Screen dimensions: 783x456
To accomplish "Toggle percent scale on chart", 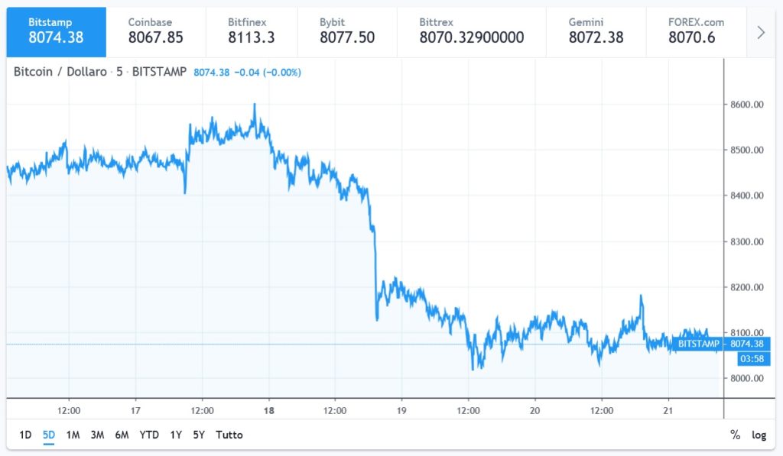I will 735,435.
